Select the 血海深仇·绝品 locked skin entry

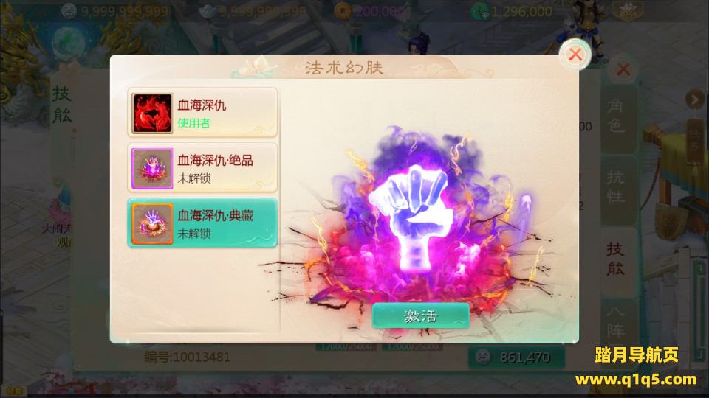(x=202, y=168)
